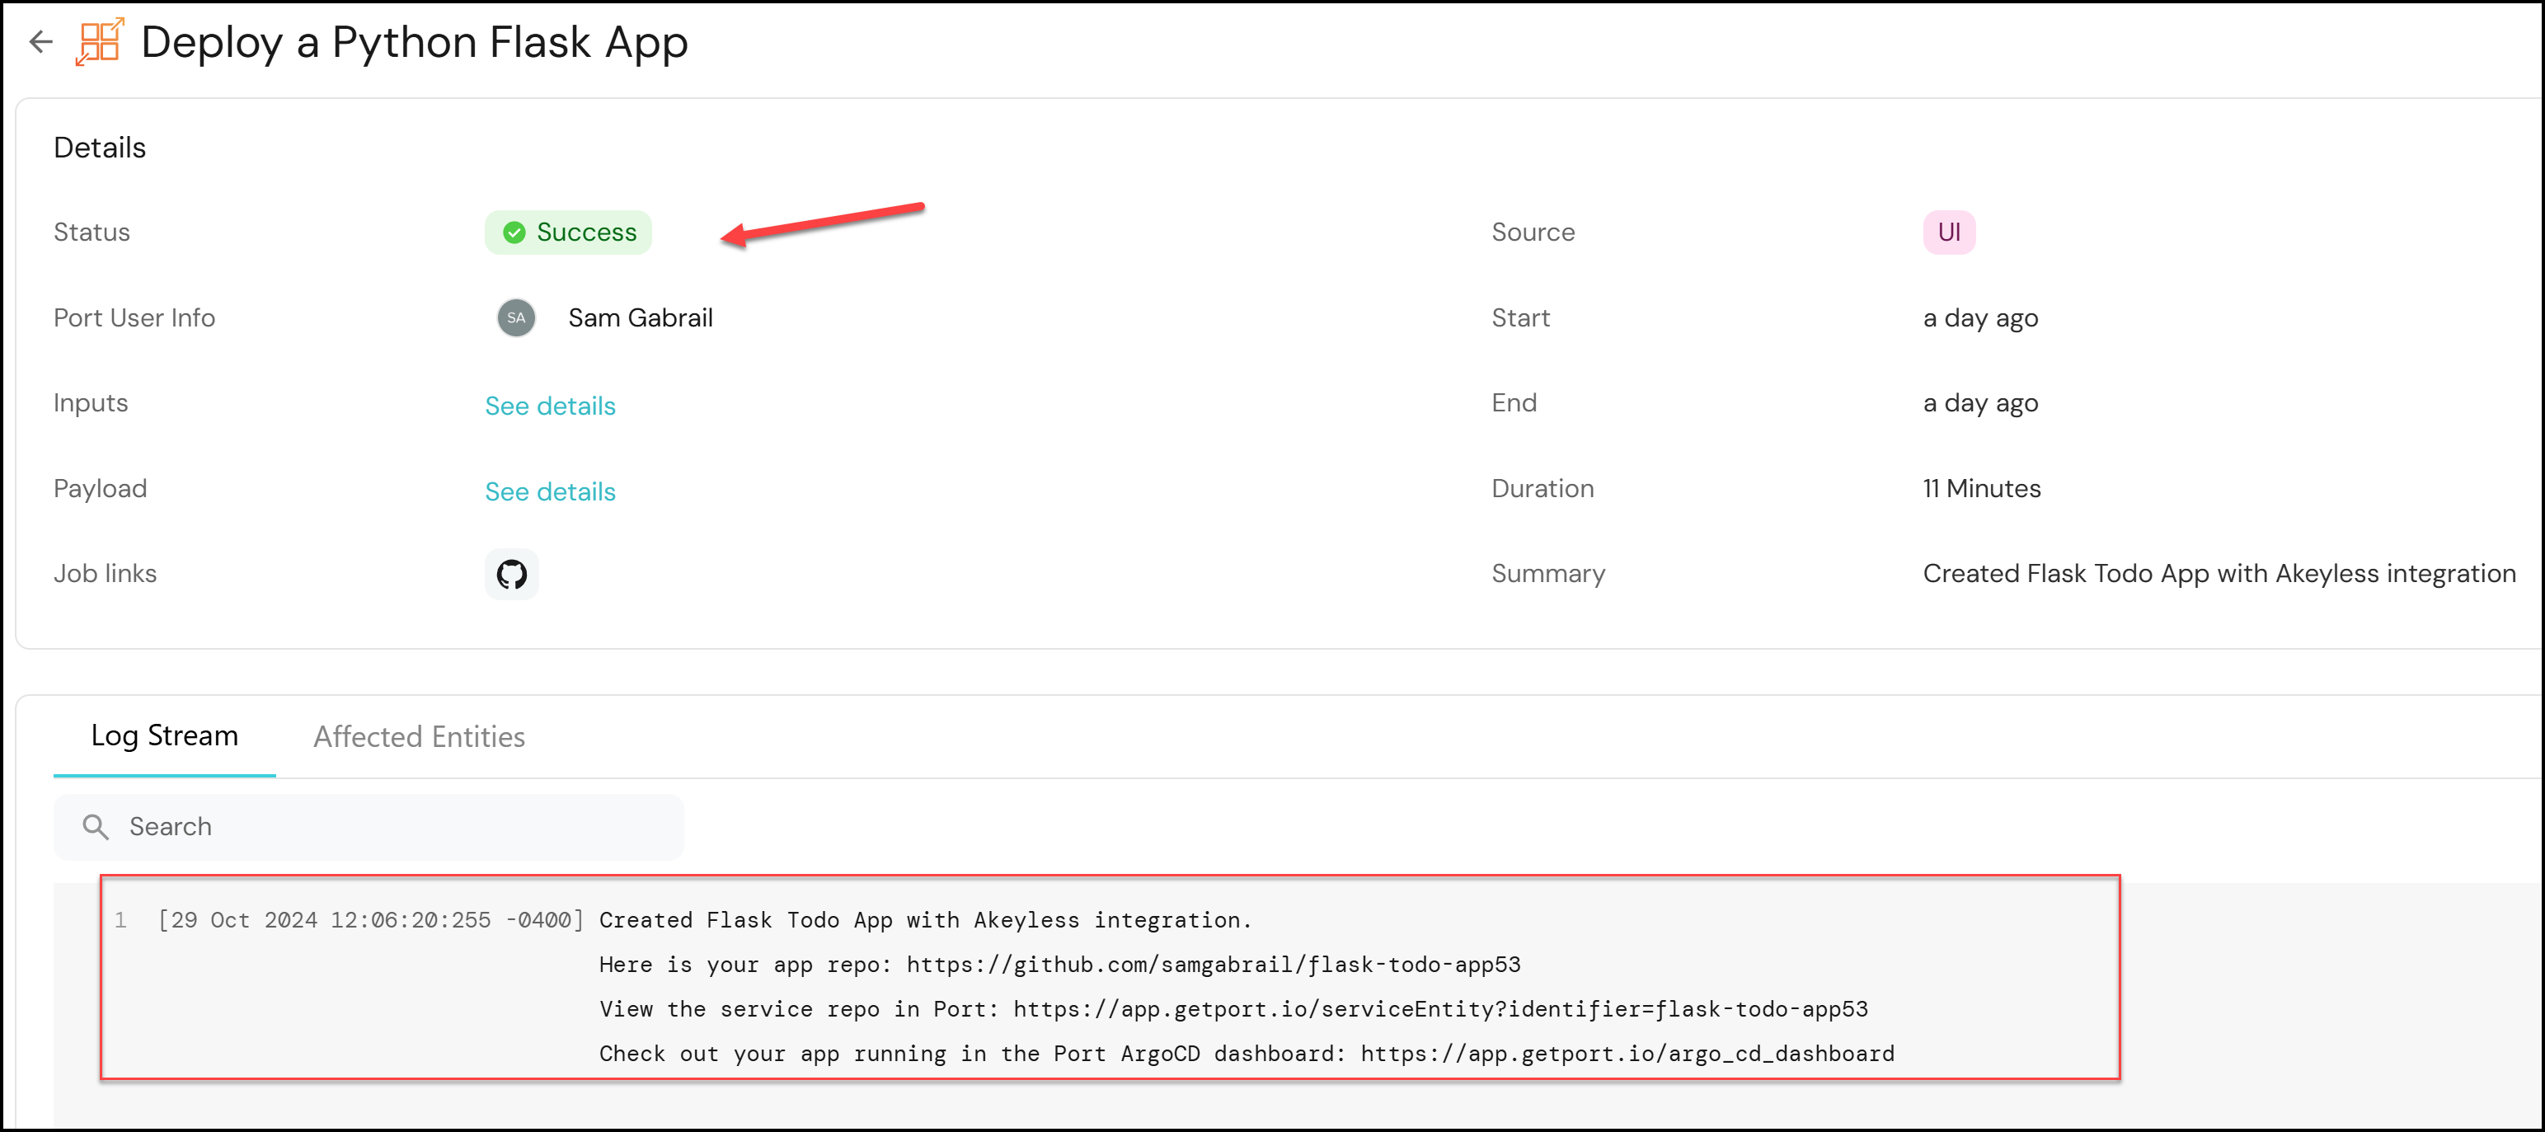Screen dimensions: 2545x1132
Task: Open the GitHub job link icon
Action: [512, 574]
